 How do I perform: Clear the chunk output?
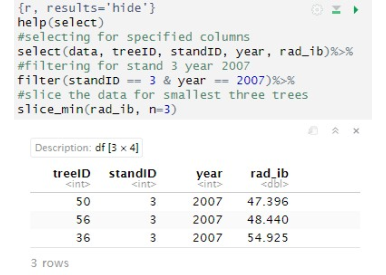(356, 131)
